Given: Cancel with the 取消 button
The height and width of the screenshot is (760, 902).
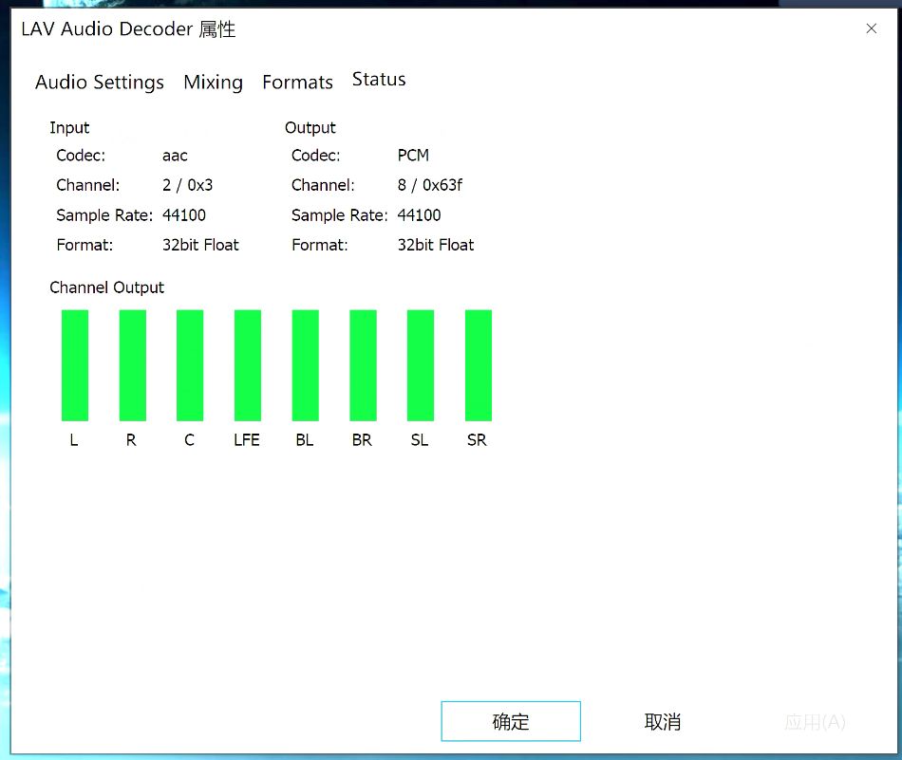Looking at the screenshot, I should click(663, 721).
